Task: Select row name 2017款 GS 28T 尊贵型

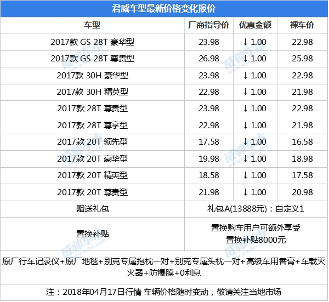Action: tap(92, 59)
